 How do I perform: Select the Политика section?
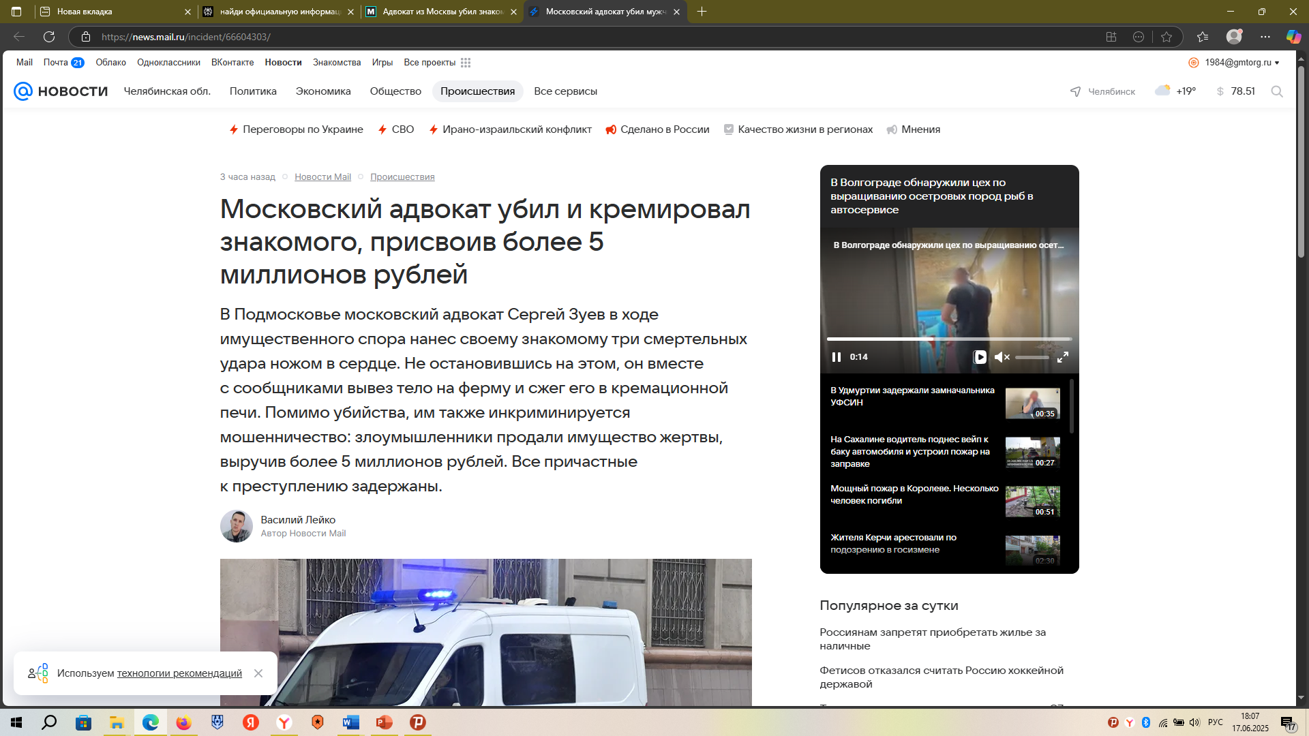[x=253, y=91]
